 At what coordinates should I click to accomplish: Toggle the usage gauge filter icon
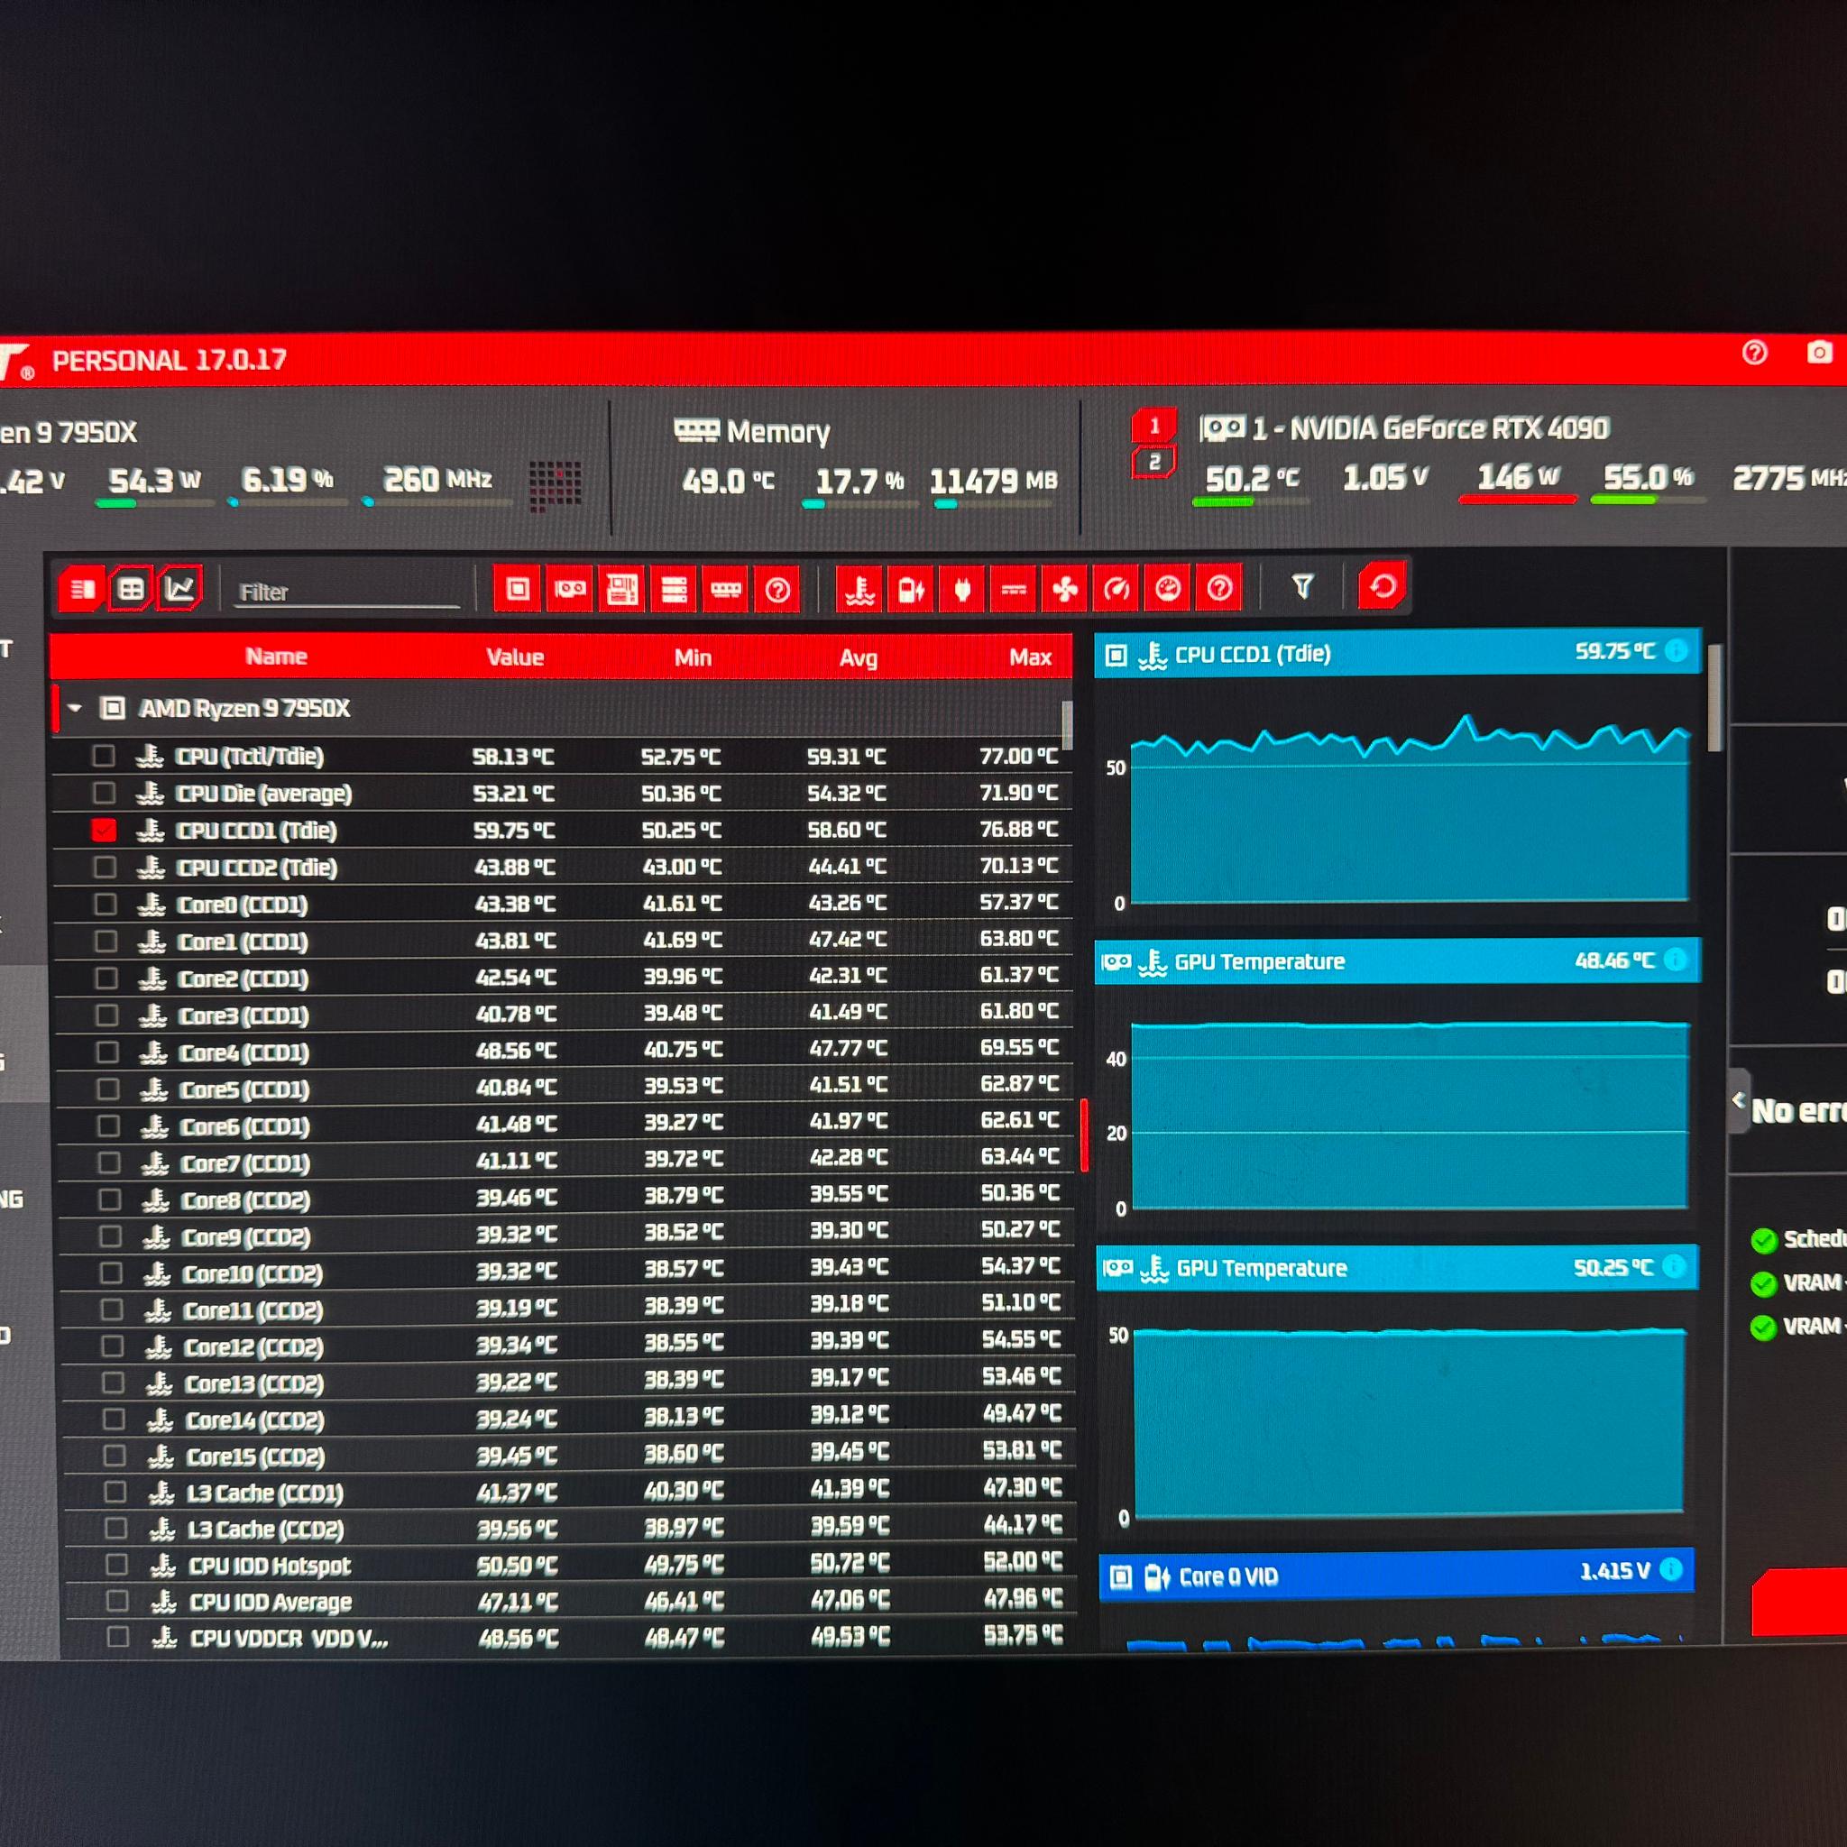1167,588
